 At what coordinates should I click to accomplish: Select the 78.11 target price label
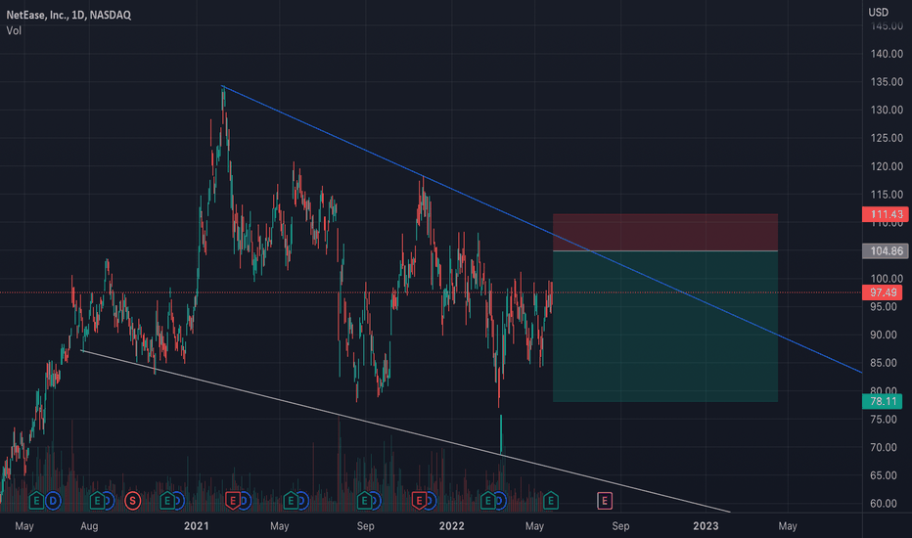pos(883,401)
